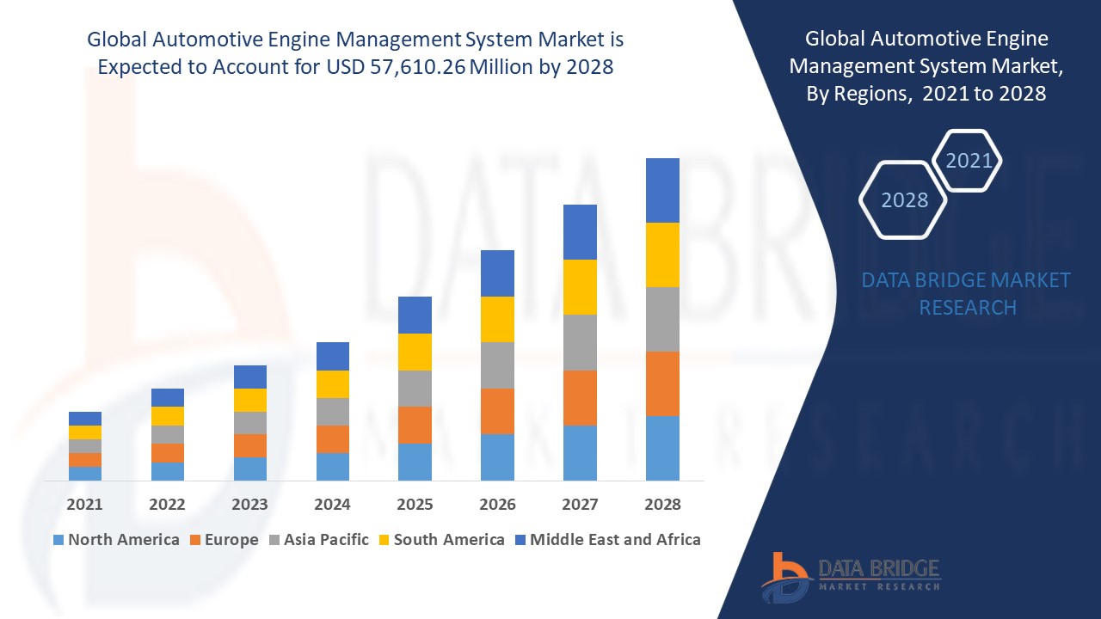Click the 2024 year axis label
The height and width of the screenshot is (619, 1101).
(332, 505)
